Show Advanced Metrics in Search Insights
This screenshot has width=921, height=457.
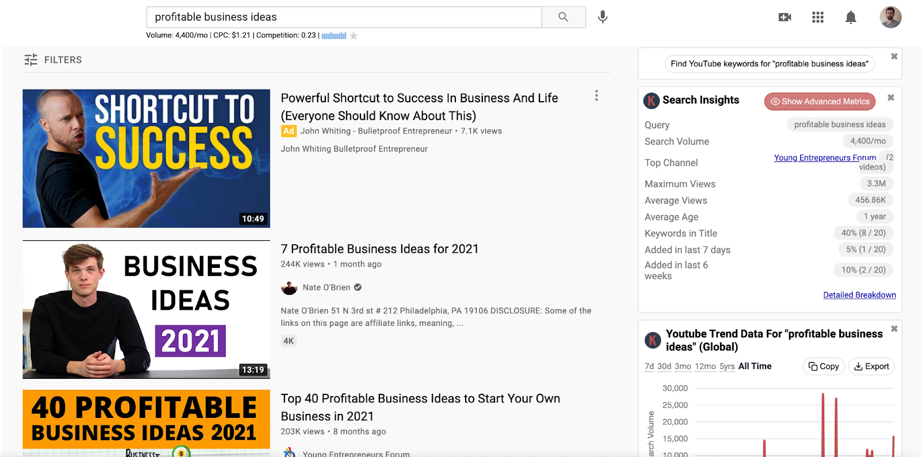click(x=820, y=102)
